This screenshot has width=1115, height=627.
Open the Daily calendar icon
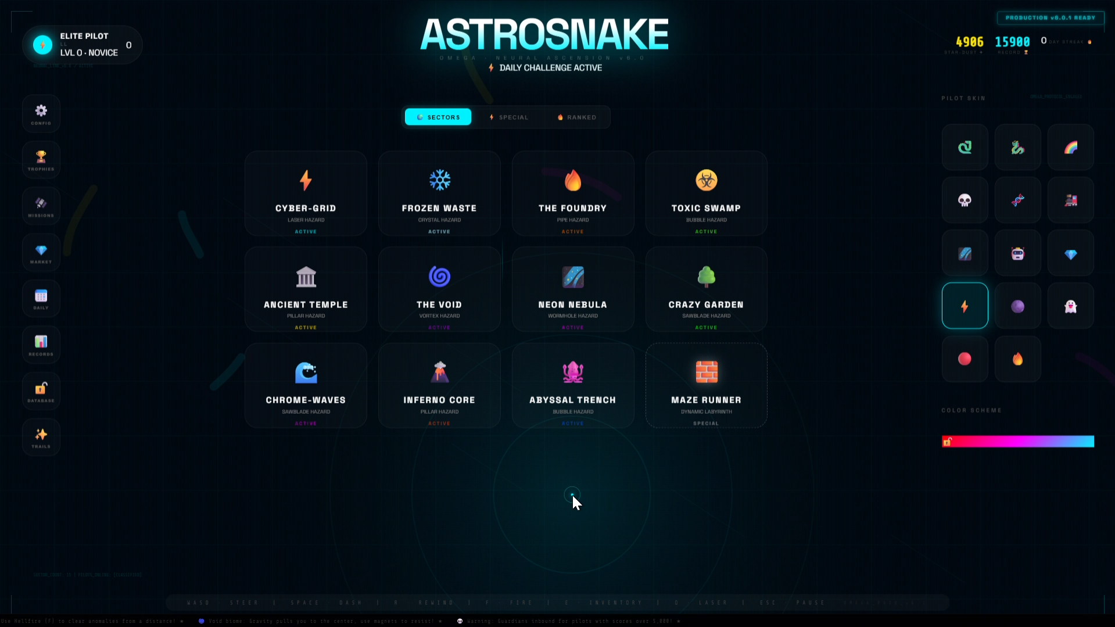coord(41,299)
